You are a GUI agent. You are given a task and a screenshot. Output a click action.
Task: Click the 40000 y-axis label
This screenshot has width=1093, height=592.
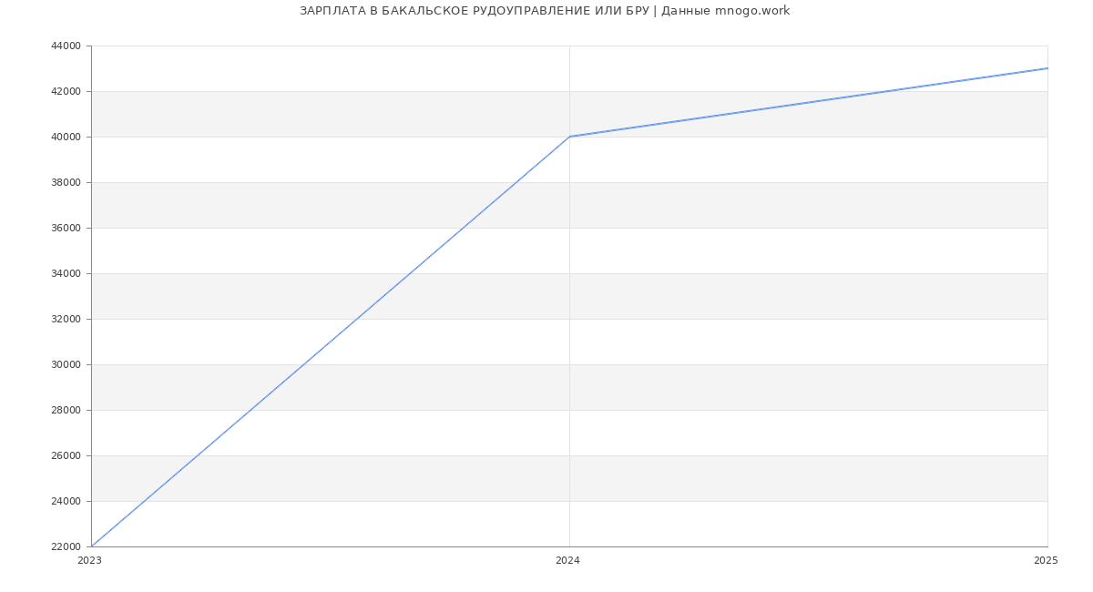66,138
